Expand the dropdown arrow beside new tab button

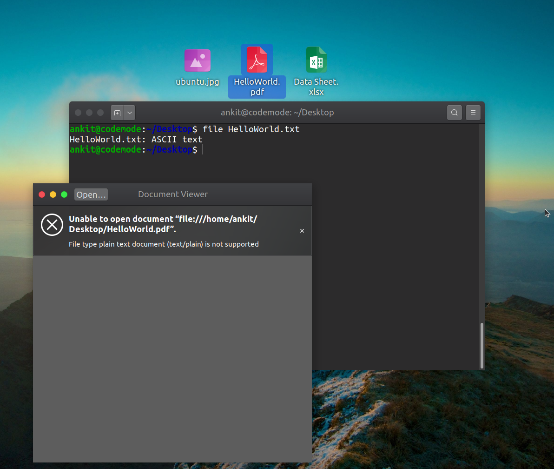(x=130, y=113)
